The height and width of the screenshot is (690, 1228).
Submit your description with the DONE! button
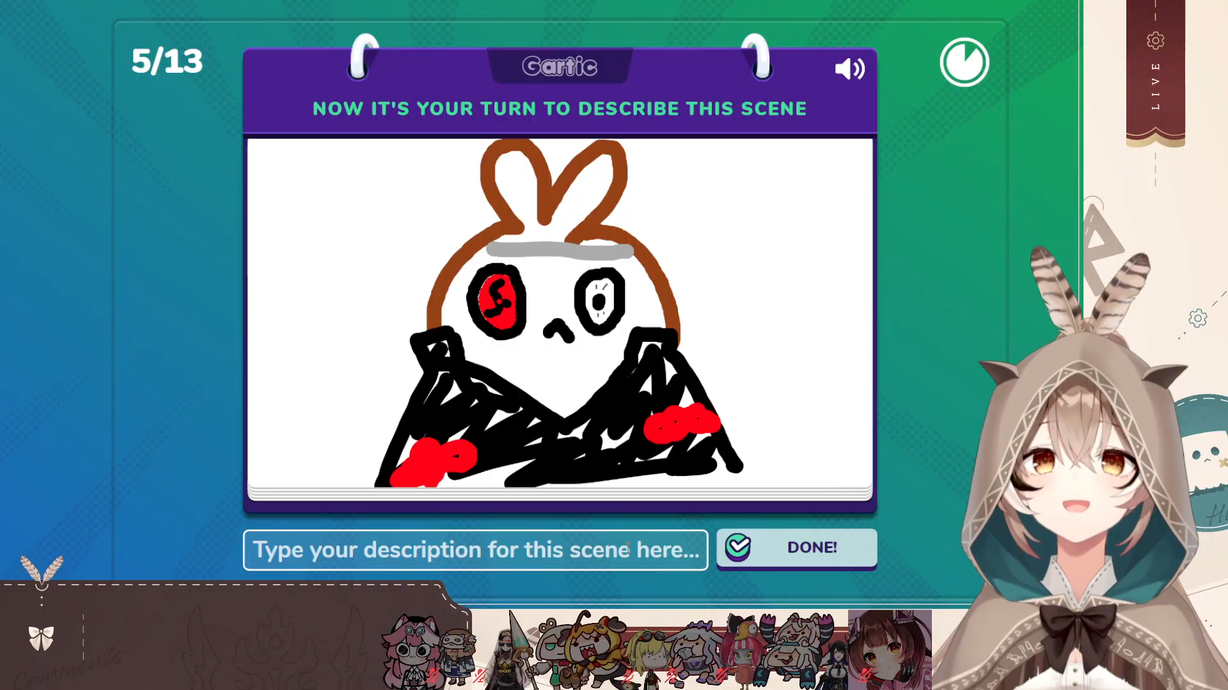point(796,548)
